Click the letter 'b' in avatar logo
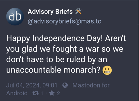Screen dimensions: 139x101 [x=18, y=17]
